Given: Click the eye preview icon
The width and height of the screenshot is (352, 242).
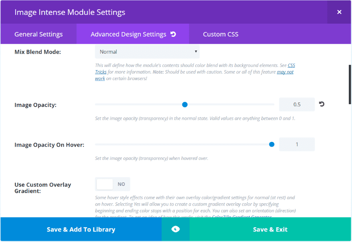Looking at the screenshot, I should coord(175,229).
